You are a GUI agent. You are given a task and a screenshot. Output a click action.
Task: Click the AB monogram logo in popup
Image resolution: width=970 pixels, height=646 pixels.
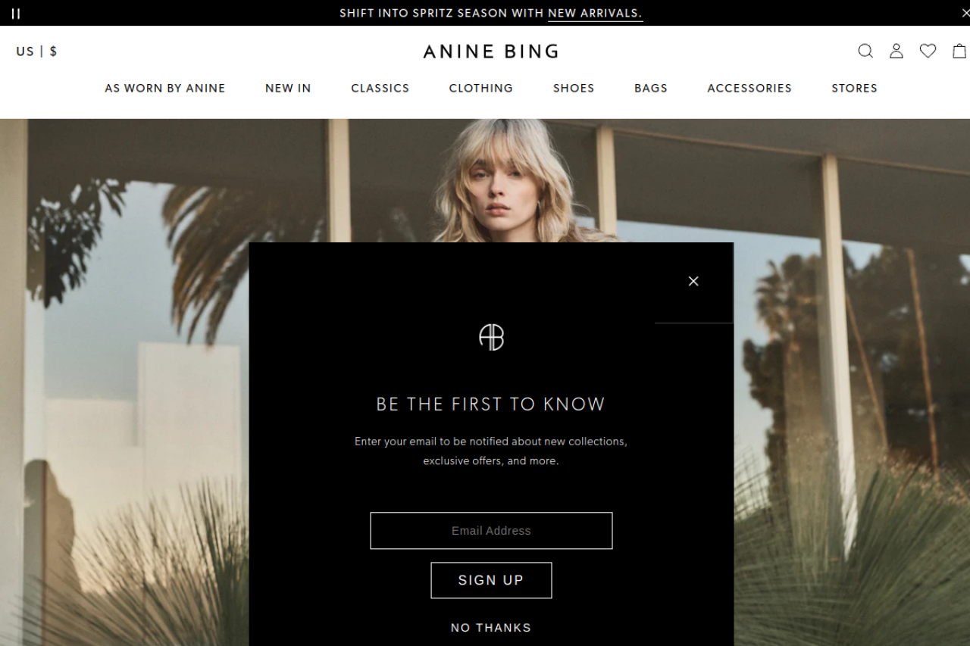491,337
